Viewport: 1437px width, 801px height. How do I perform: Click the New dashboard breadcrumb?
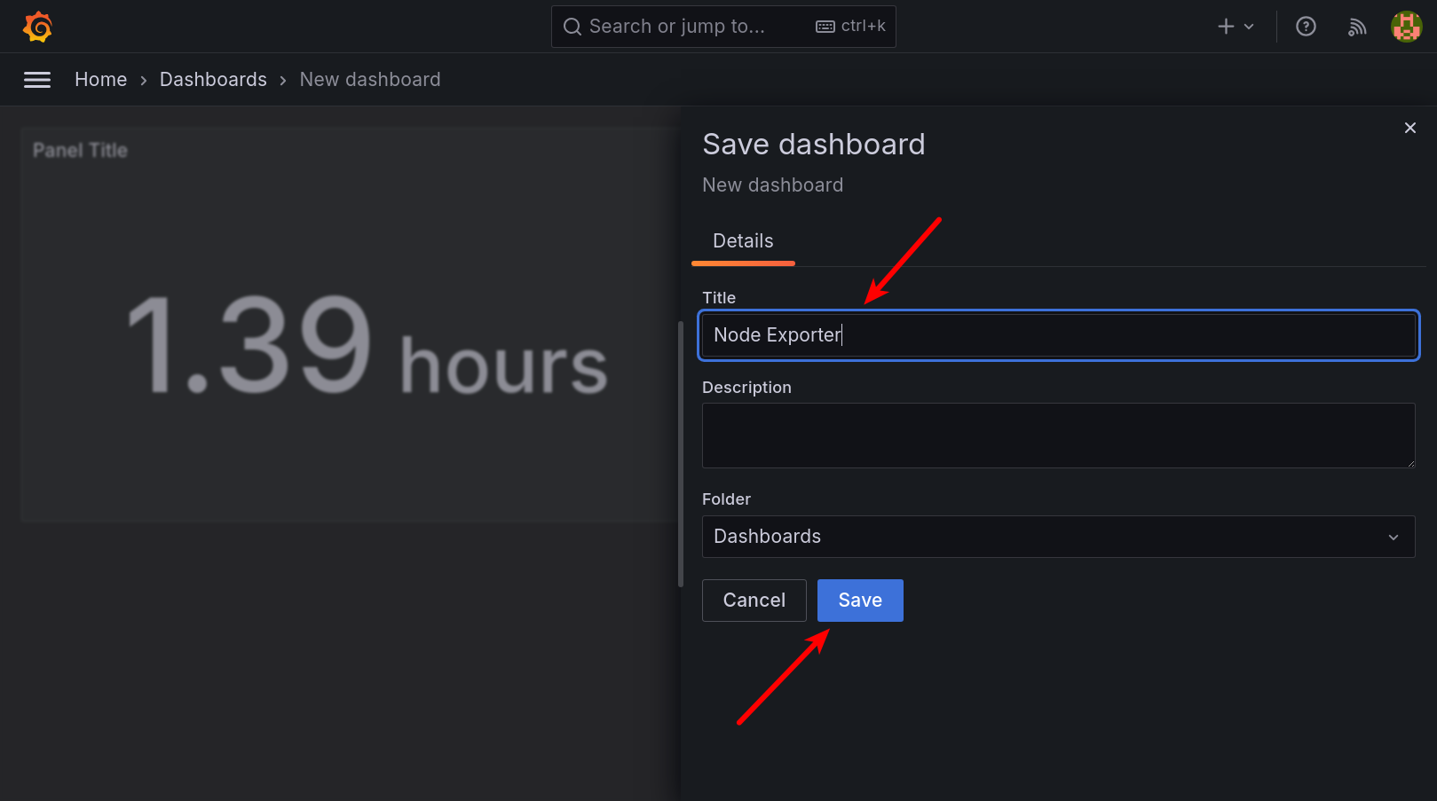(x=370, y=80)
